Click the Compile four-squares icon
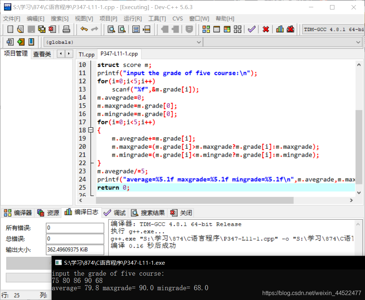Screen dimensions: 365x300 (206, 29)
